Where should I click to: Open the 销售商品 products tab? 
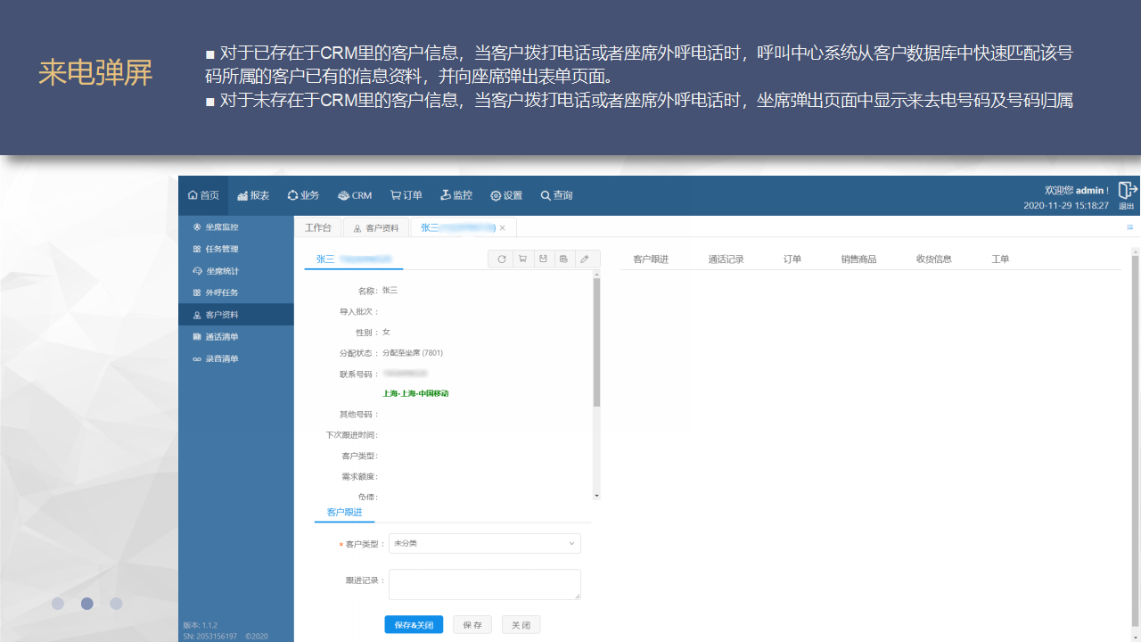click(858, 259)
